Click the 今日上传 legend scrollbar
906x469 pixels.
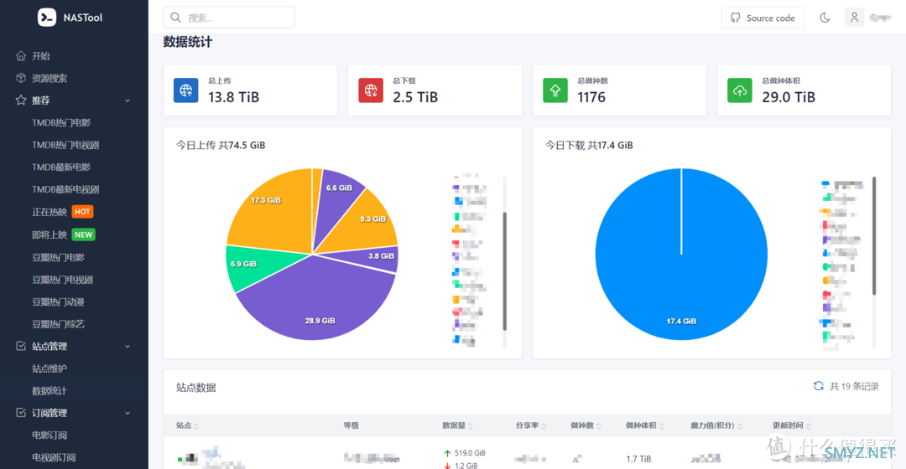point(505,271)
